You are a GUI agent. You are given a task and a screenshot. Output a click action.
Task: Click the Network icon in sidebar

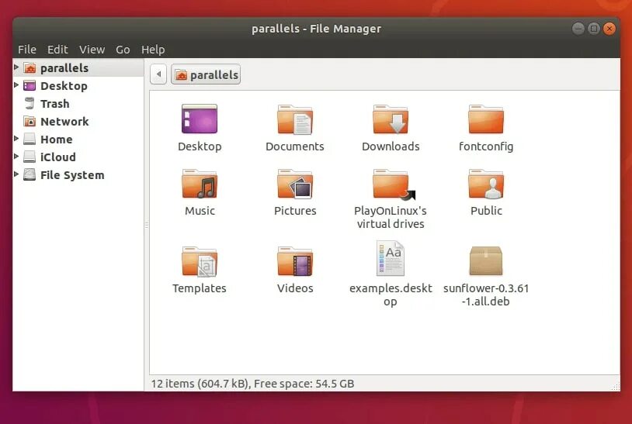click(x=30, y=121)
